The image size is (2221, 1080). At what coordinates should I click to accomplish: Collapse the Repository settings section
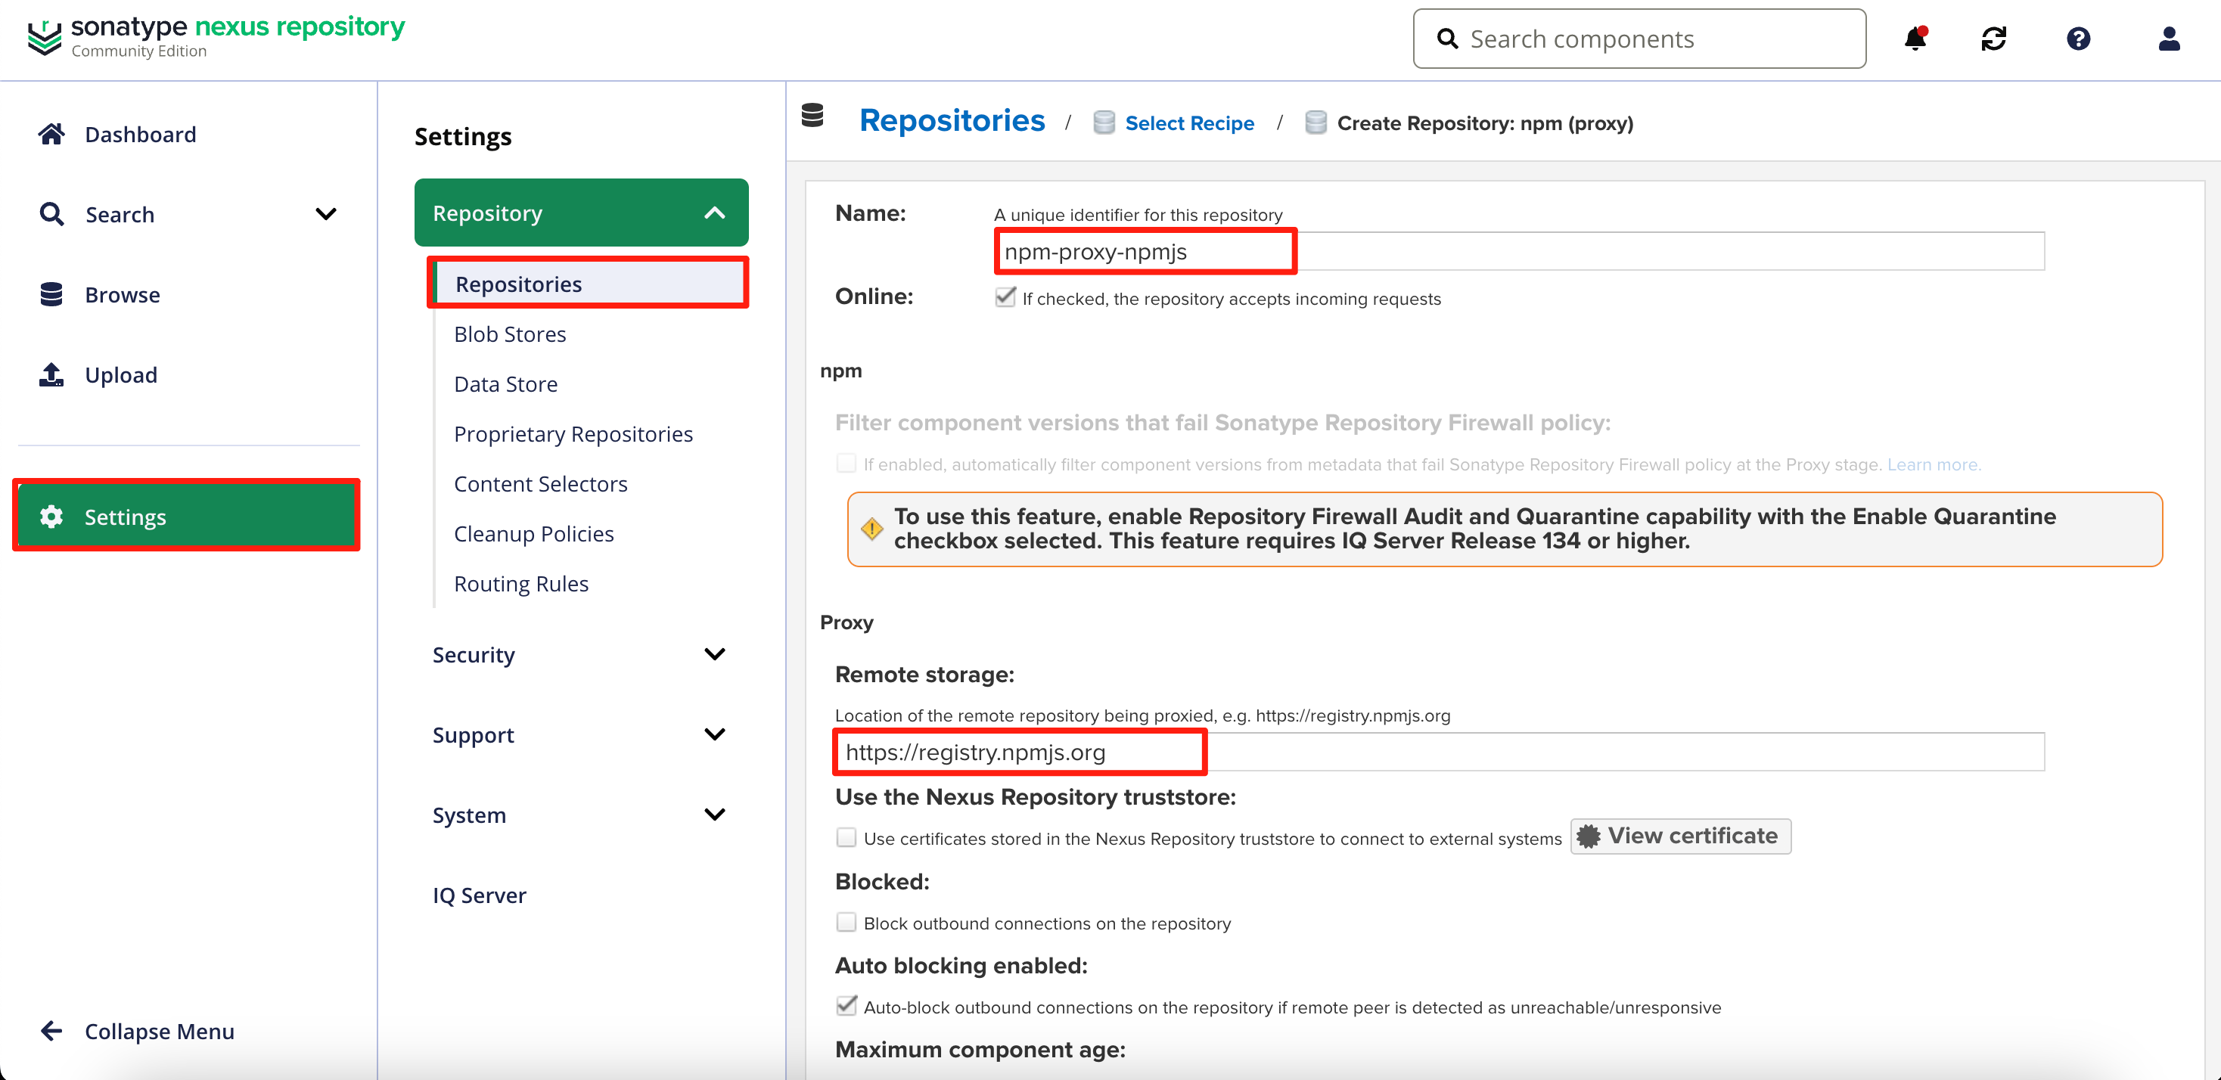tap(714, 213)
